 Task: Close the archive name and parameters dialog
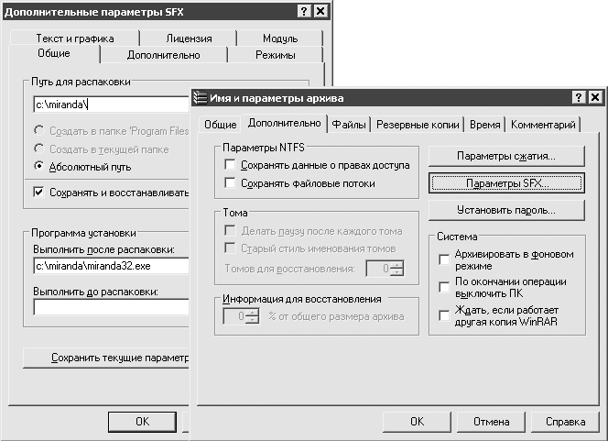tap(595, 98)
